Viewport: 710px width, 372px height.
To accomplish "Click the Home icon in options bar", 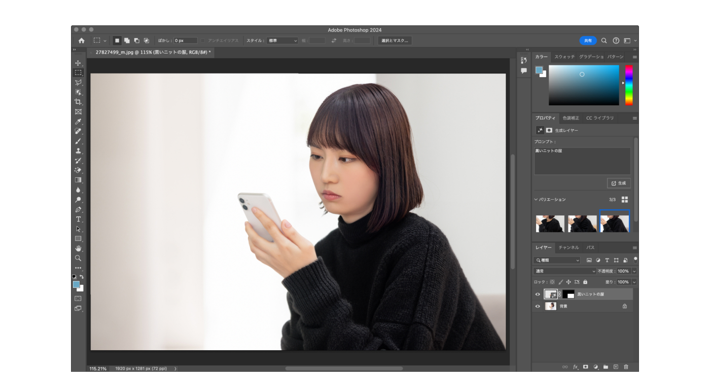I will pos(81,41).
